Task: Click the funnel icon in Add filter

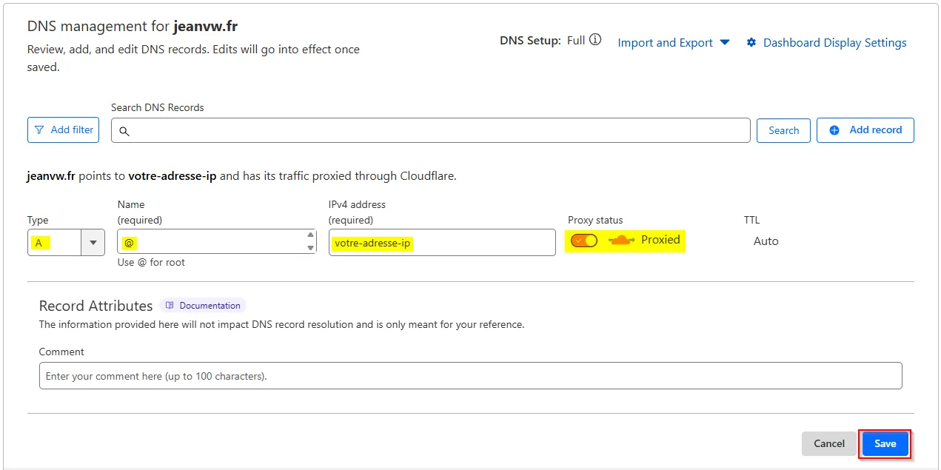Action: pos(39,130)
